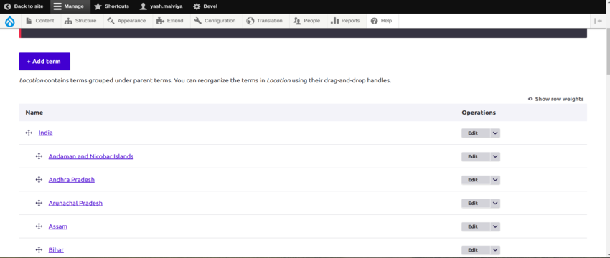This screenshot has height=258, width=610.
Task: Click the Devel gear icon
Action: (197, 6)
